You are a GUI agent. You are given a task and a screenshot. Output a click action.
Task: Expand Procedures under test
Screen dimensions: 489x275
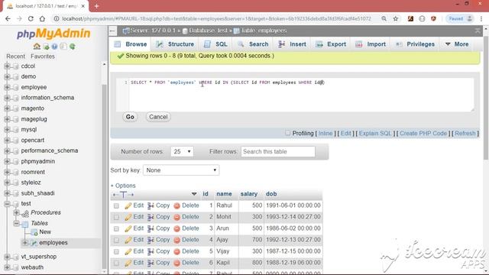coord(16,212)
